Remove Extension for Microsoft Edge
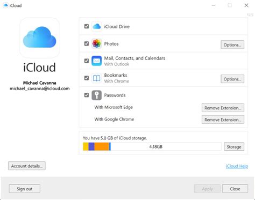Screen dimensions: 255x200 [x=223, y=108]
